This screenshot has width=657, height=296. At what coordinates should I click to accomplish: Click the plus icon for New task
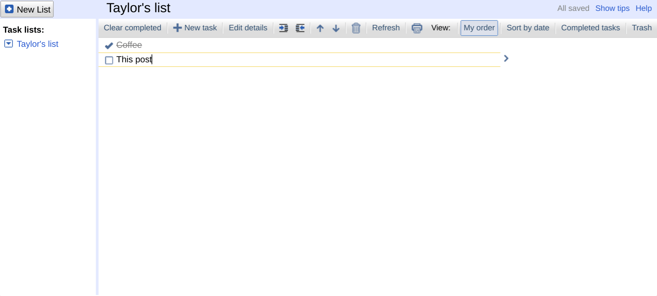pos(177,28)
